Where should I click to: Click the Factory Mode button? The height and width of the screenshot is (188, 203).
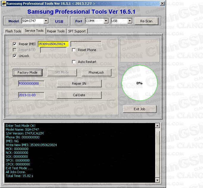coord(27,72)
